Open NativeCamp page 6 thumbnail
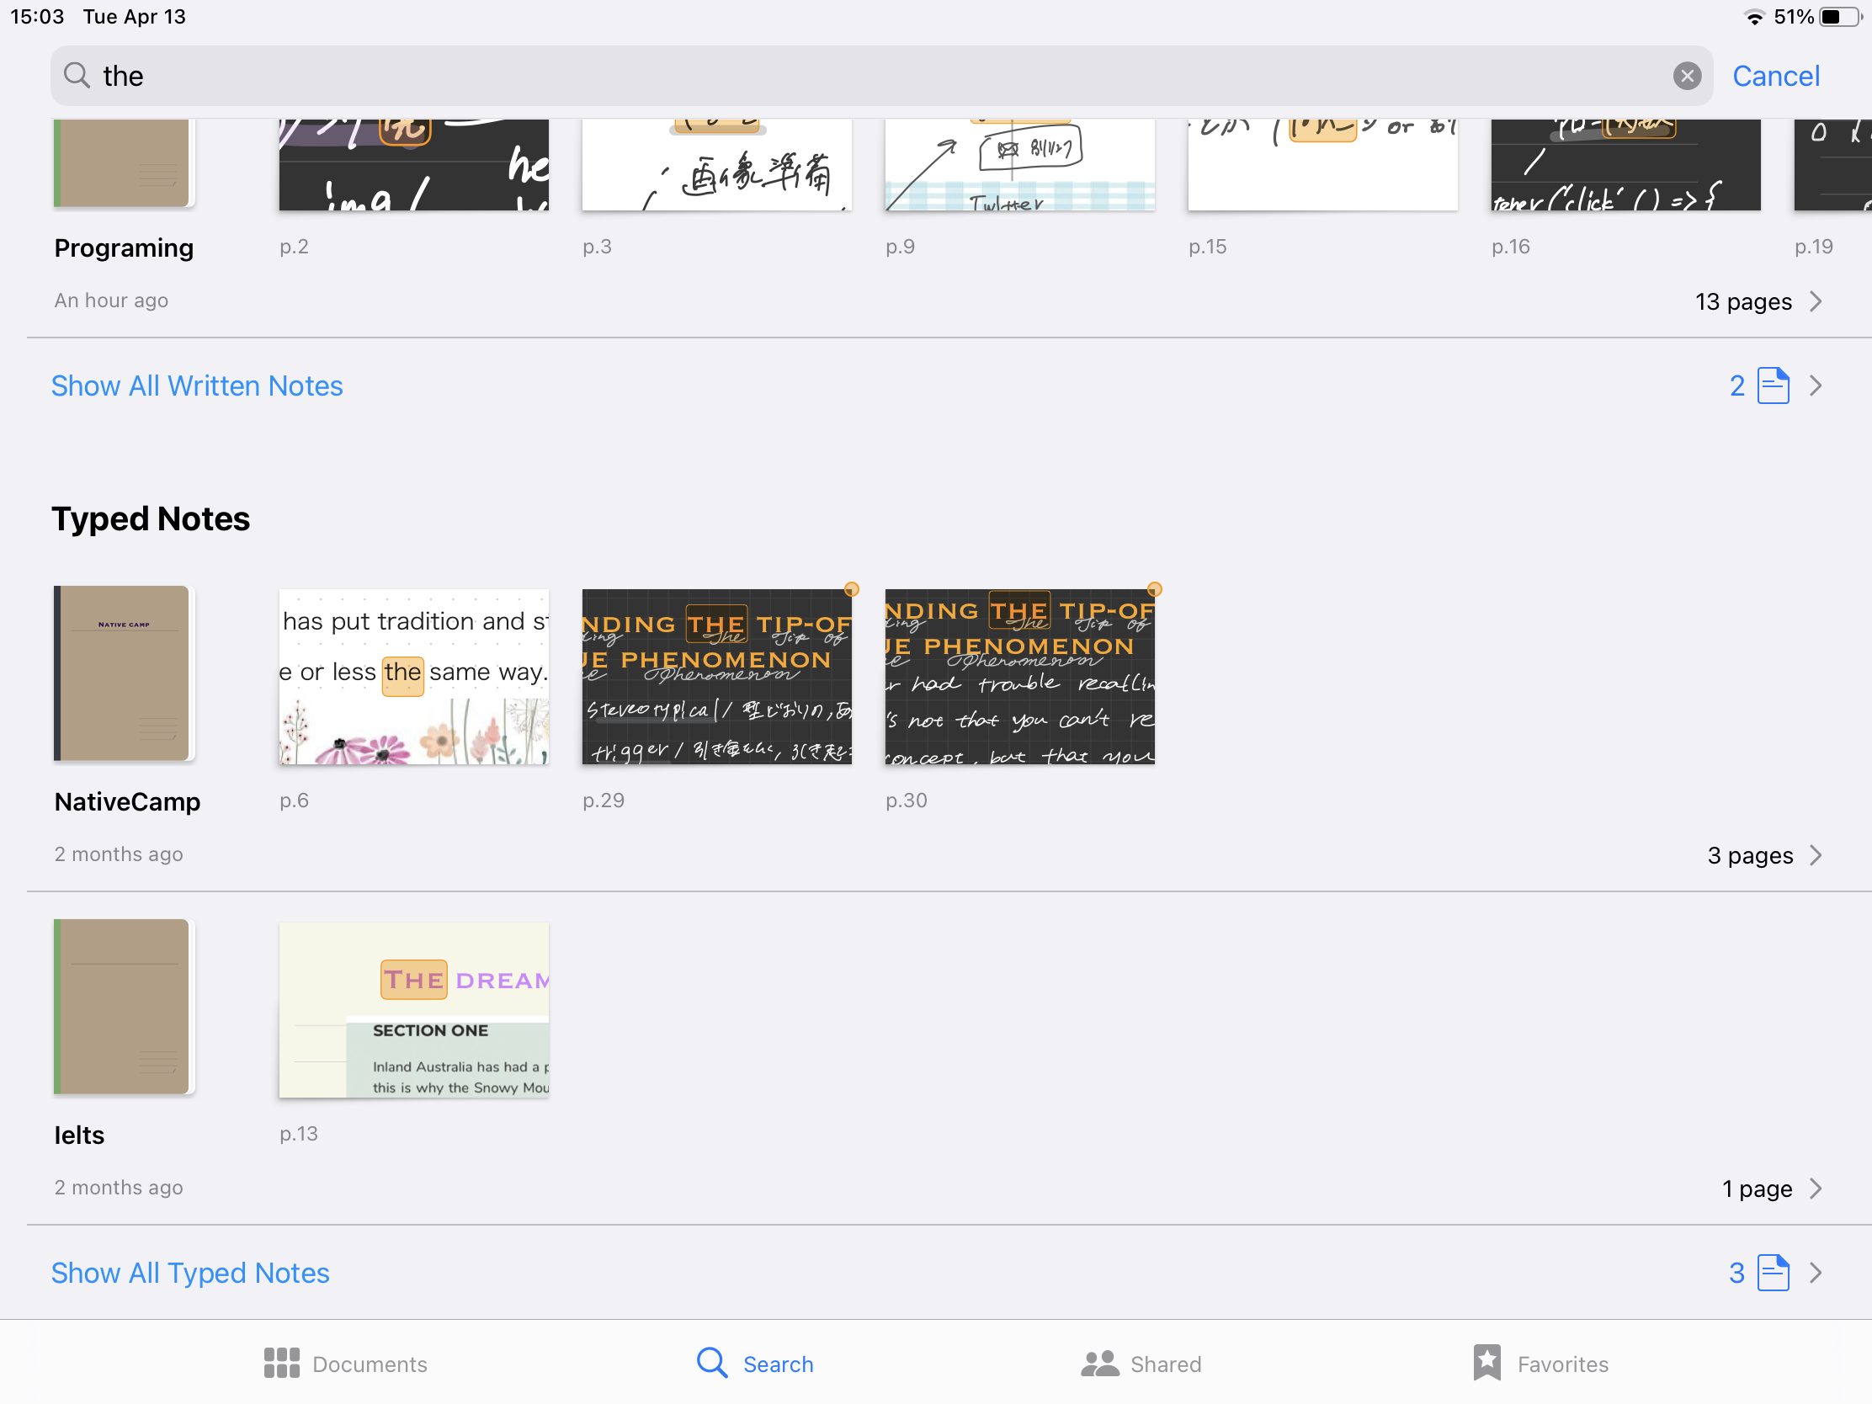1872x1404 pixels. point(414,677)
